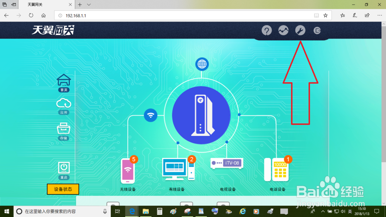Click the browser forward arrow
The height and width of the screenshot is (217, 386).
(x=19, y=15)
